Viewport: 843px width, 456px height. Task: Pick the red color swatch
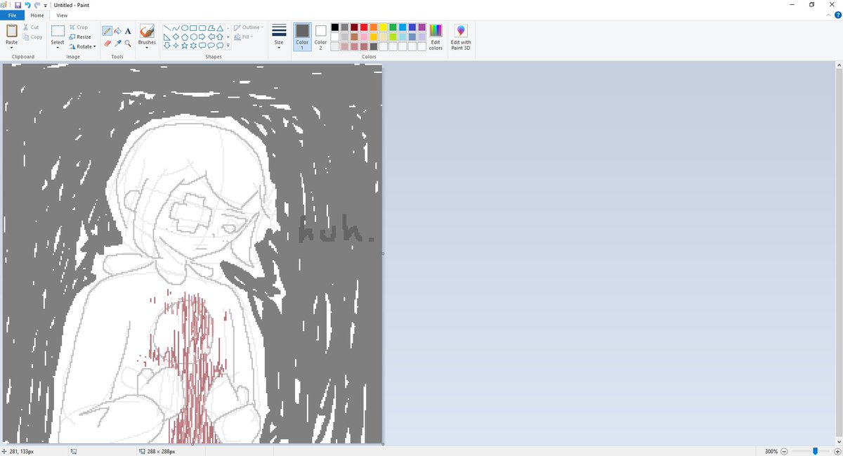tap(364, 27)
